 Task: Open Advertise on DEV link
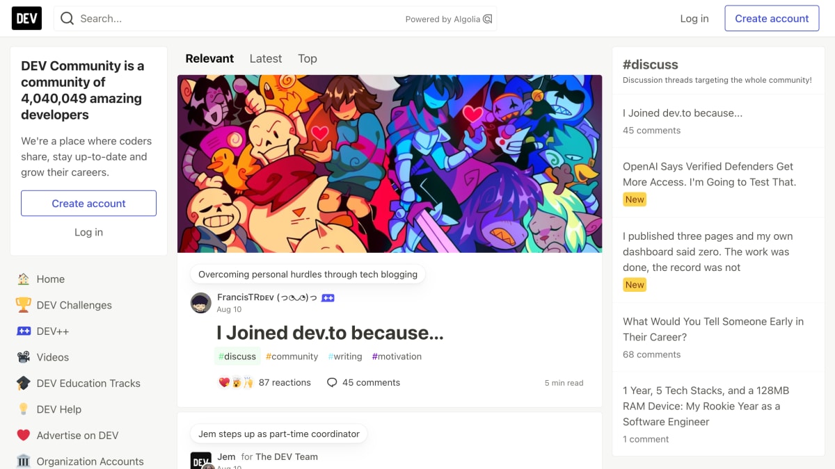(x=88, y=435)
